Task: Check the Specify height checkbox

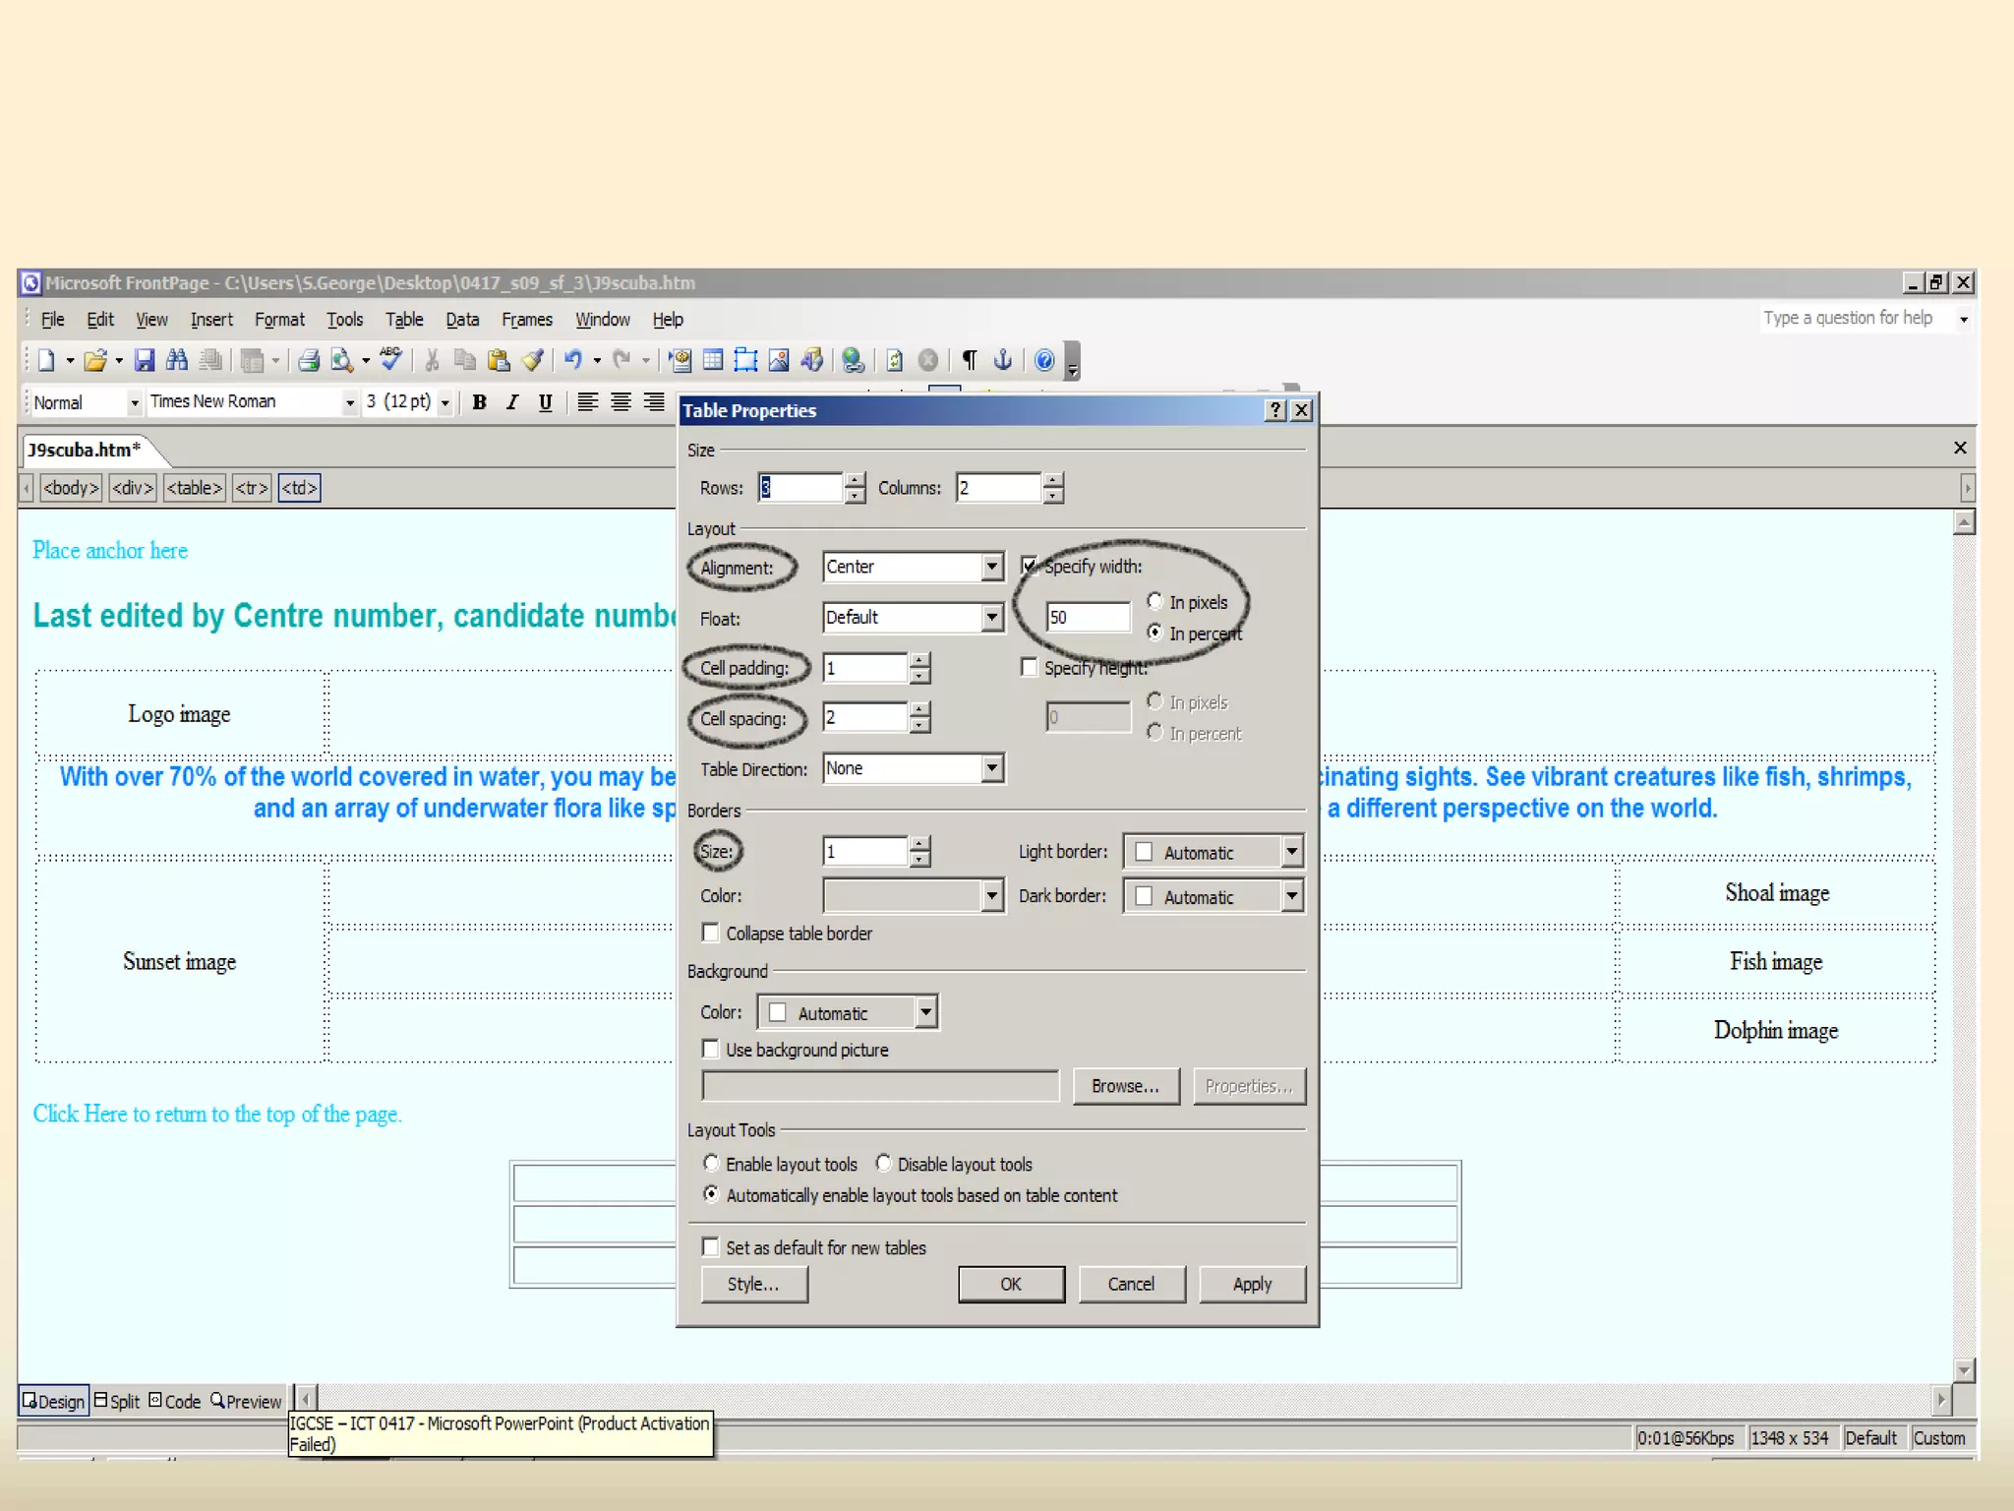Action: 1030,668
